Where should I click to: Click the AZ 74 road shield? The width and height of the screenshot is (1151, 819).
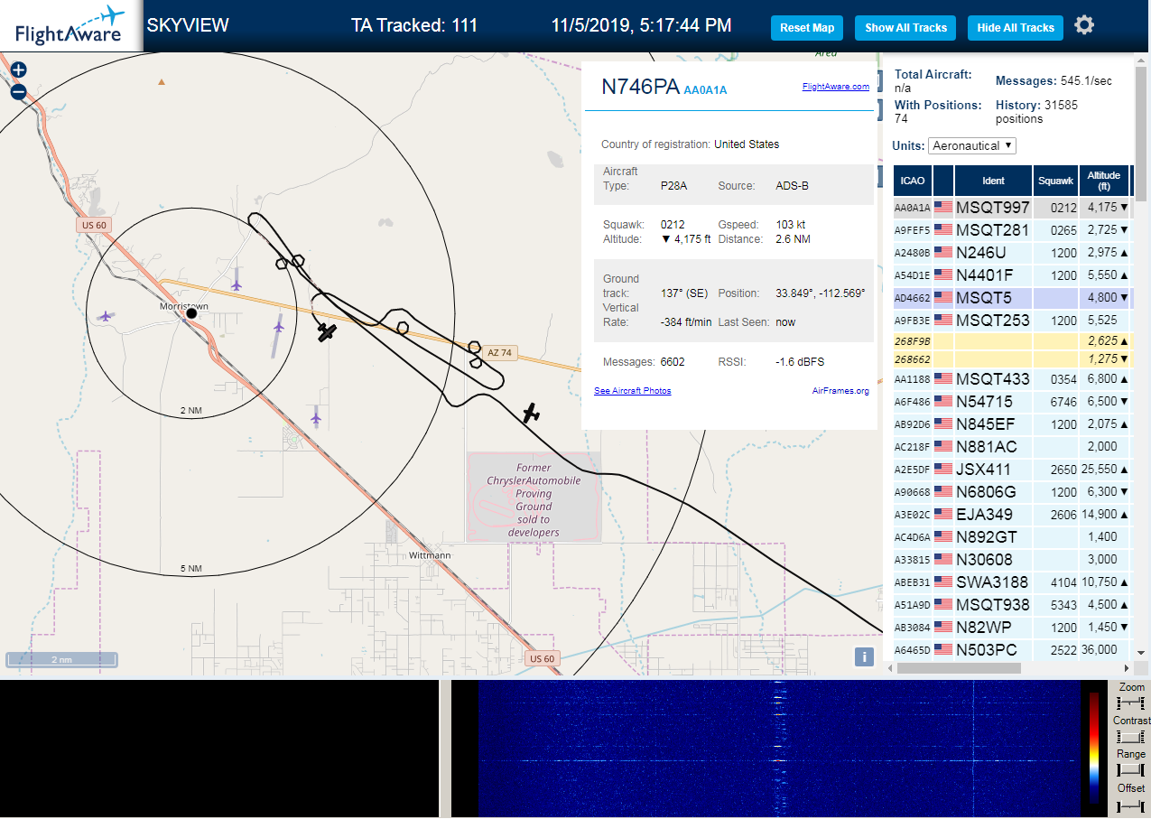tap(499, 353)
